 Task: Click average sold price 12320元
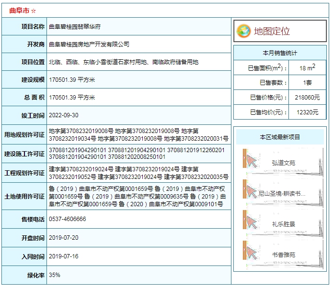(307, 112)
